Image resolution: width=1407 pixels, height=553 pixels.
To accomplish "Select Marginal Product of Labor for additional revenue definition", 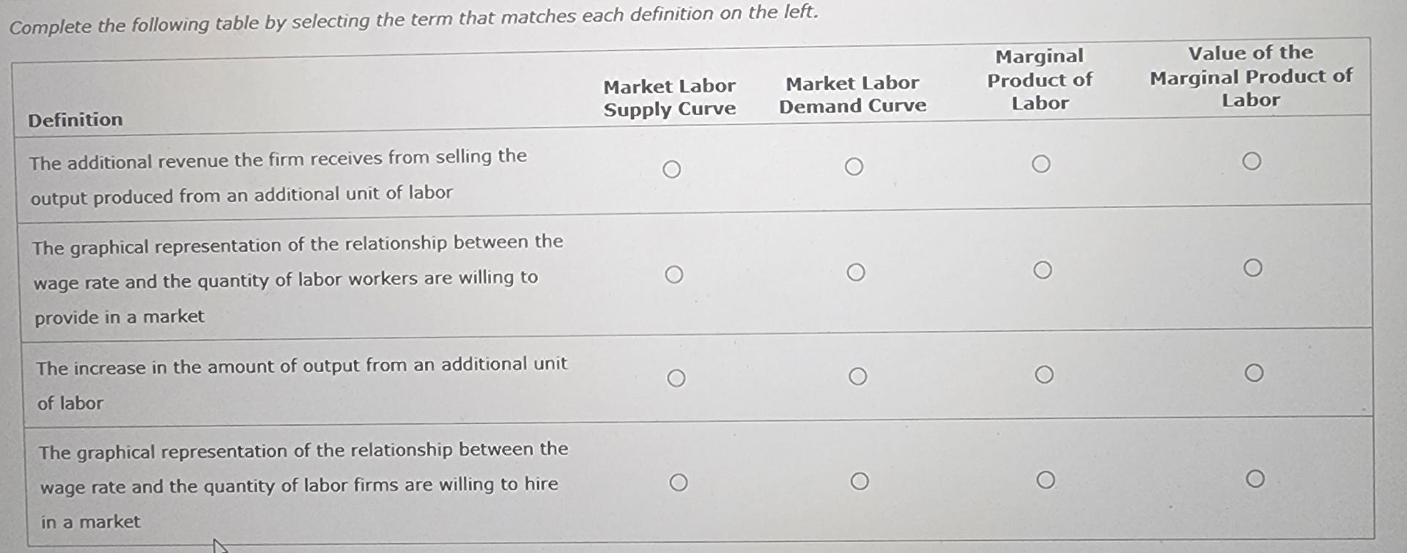I will [1043, 162].
